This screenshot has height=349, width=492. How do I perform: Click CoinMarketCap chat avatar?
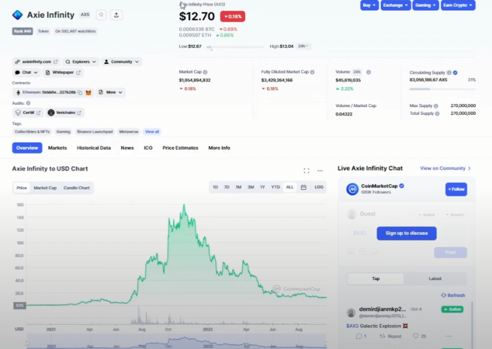coord(352,189)
